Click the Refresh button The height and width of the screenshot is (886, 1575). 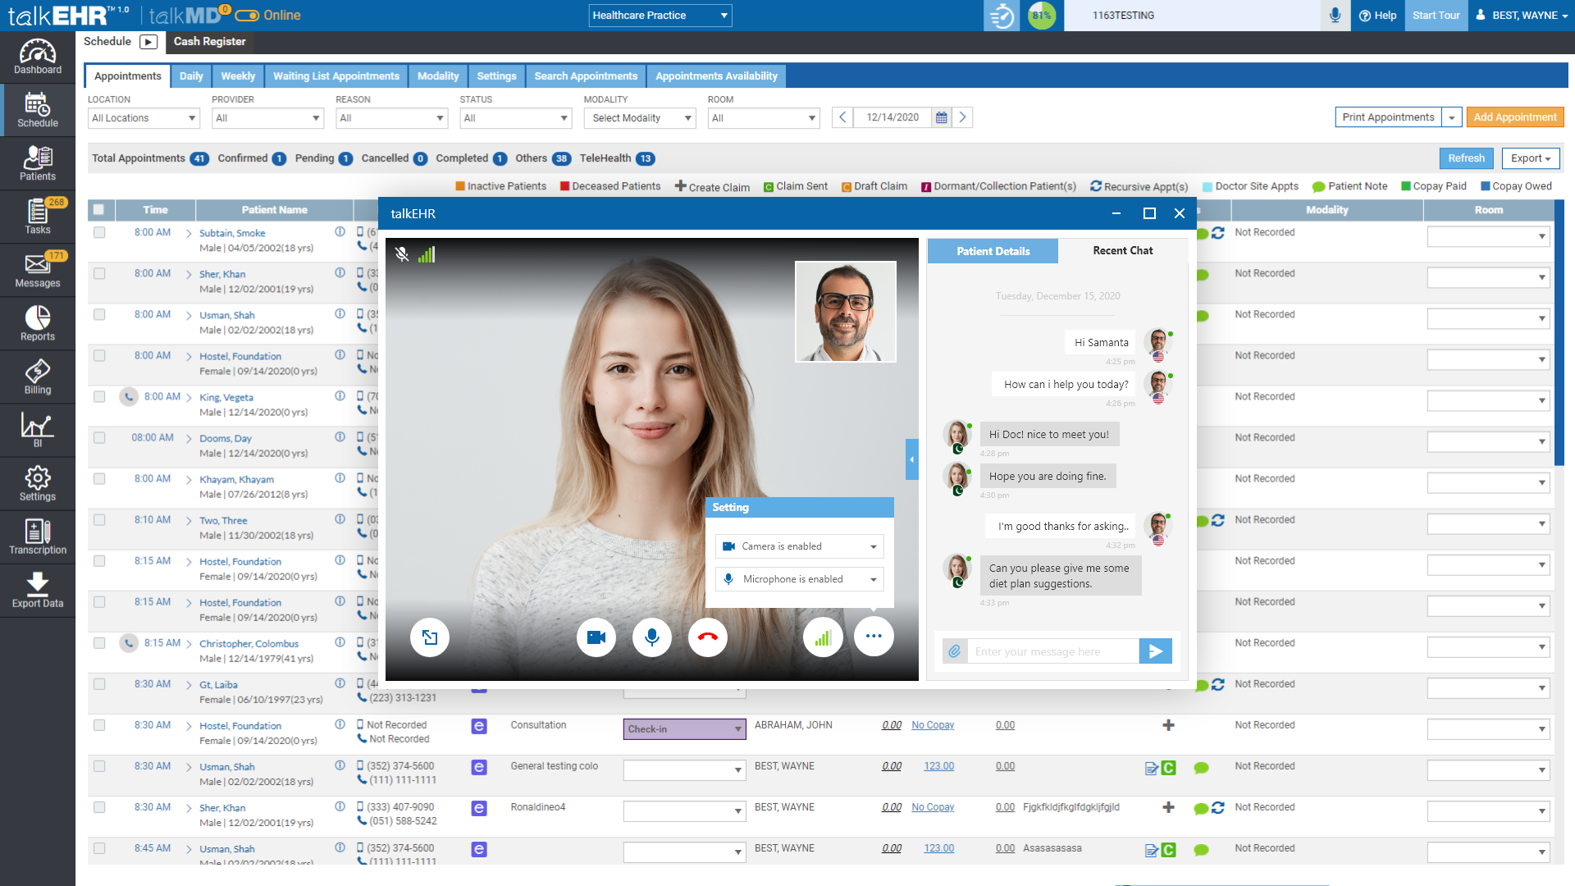click(1466, 158)
